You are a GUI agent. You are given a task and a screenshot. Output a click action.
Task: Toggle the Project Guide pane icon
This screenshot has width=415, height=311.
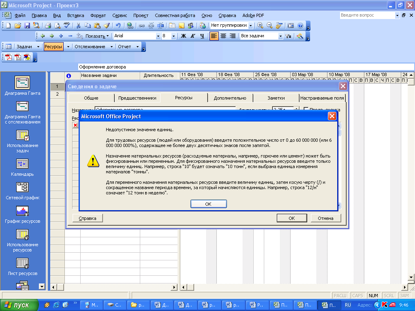pyautogui.click(x=9, y=47)
